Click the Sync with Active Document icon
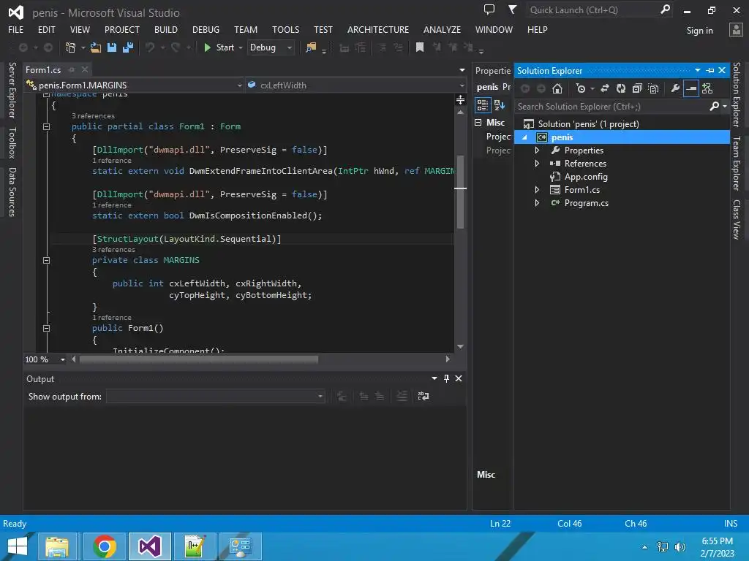Screen dimensions: 749x561 605,88
